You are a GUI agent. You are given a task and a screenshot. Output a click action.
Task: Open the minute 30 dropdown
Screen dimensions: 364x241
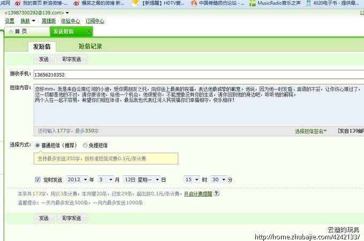click(x=218, y=180)
